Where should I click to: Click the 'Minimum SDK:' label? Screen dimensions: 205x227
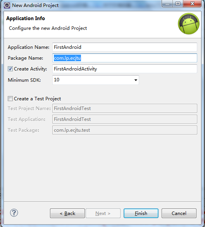click(24, 80)
